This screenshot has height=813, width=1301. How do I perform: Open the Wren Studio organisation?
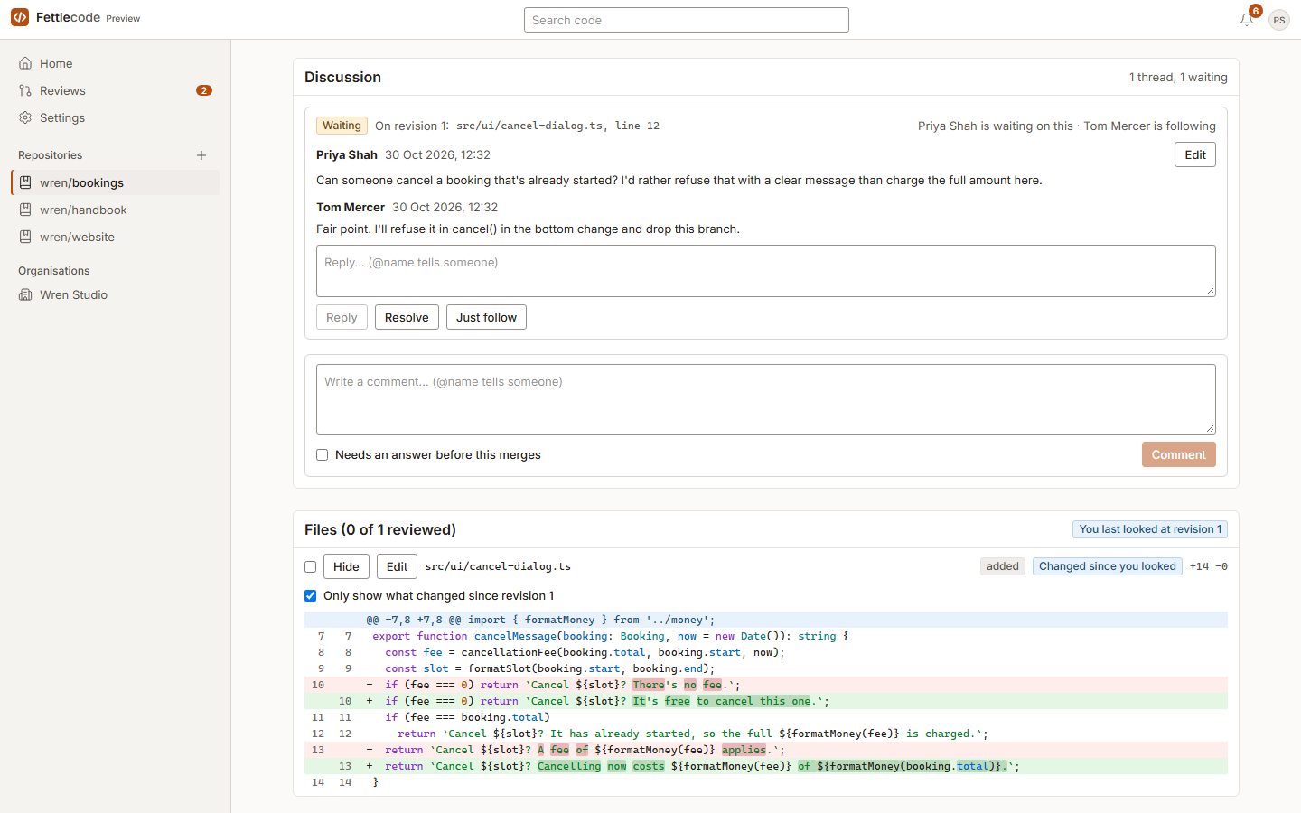[116, 294]
